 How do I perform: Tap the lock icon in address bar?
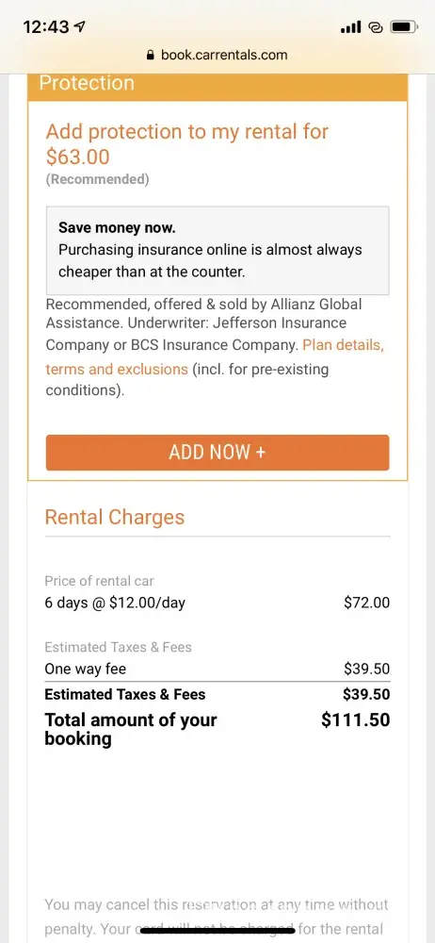(151, 56)
